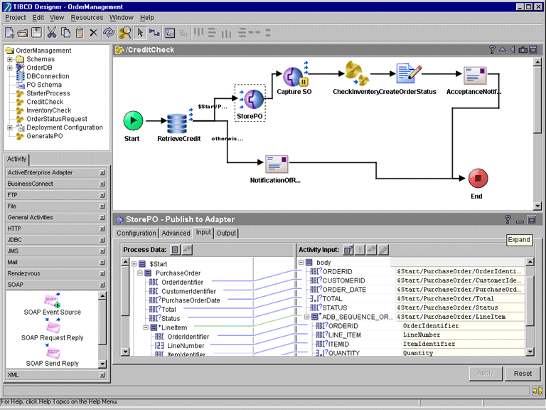Expand the Deployment Configuration tree node

pos(10,127)
